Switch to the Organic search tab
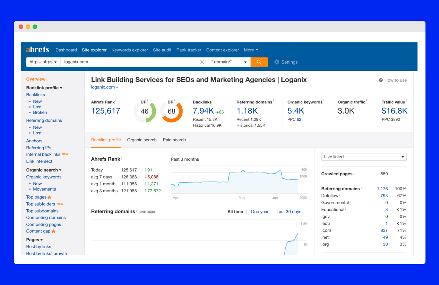 pos(142,140)
